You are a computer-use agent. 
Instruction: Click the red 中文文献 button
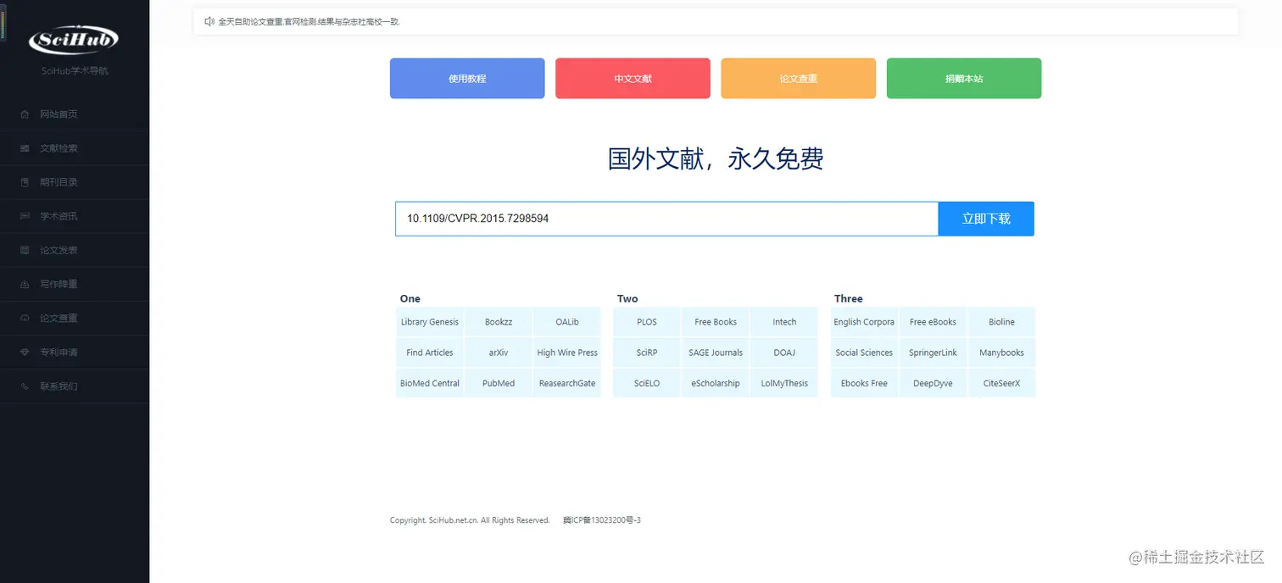click(633, 78)
